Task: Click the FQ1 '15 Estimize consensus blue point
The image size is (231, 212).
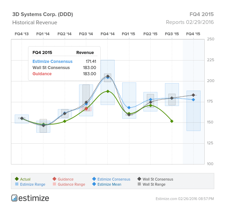Action: [x=129, y=108]
